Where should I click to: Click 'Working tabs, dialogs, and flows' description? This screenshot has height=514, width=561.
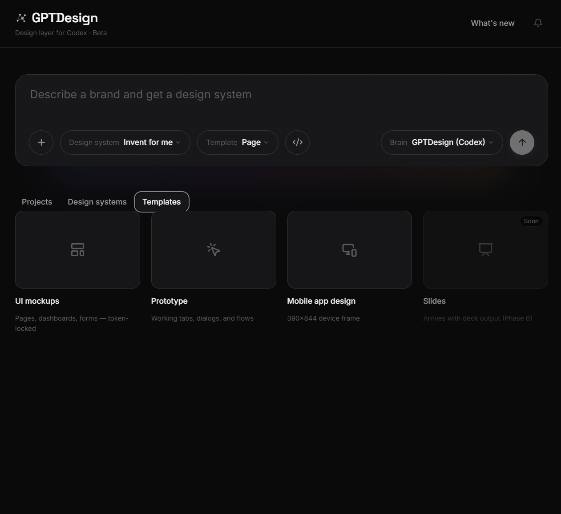tap(202, 318)
